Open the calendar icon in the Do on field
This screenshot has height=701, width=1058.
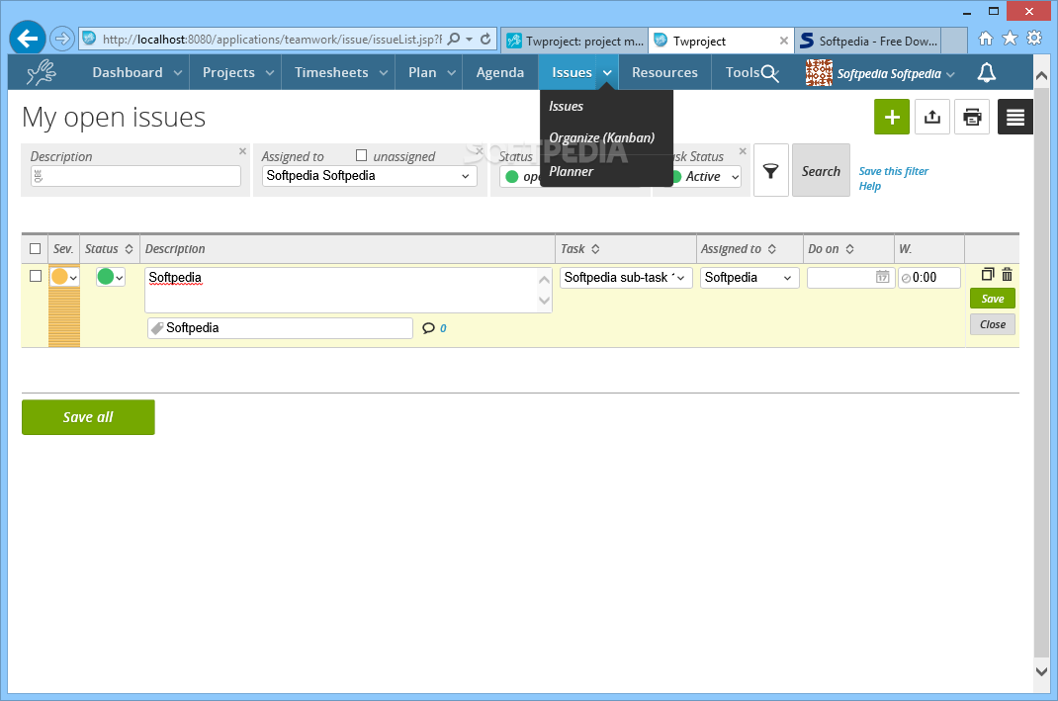click(x=882, y=277)
